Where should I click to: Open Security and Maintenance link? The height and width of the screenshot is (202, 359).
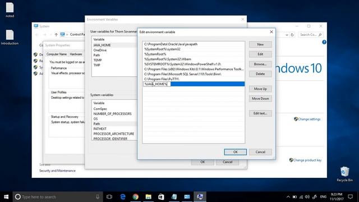point(57,171)
